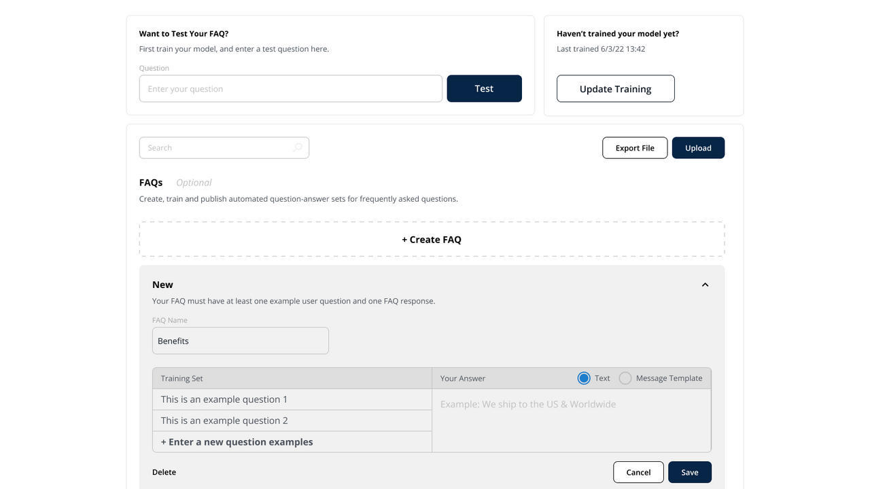
Task: Click the FAQ Name field containing Benefits
Action: click(x=240, y=340)
